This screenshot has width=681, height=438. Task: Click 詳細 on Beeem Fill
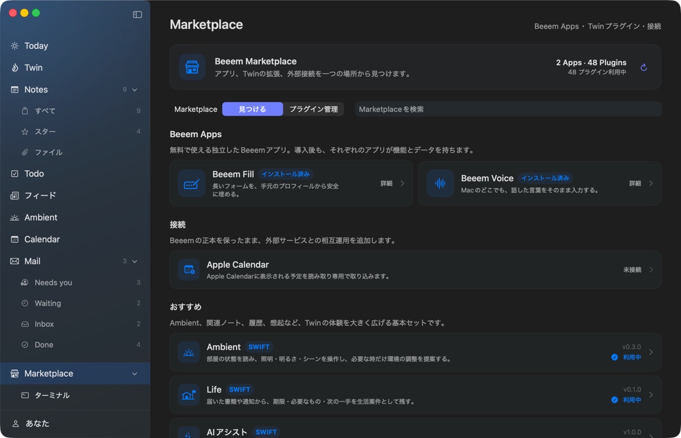387,183
